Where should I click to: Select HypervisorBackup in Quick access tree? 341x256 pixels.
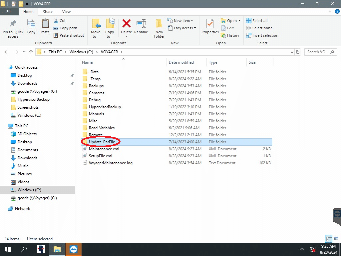click(33, 99)
